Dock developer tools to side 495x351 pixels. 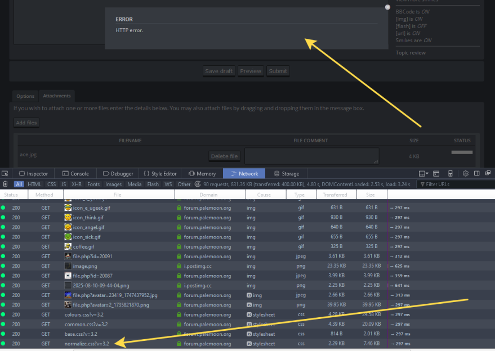pos(476,173)
